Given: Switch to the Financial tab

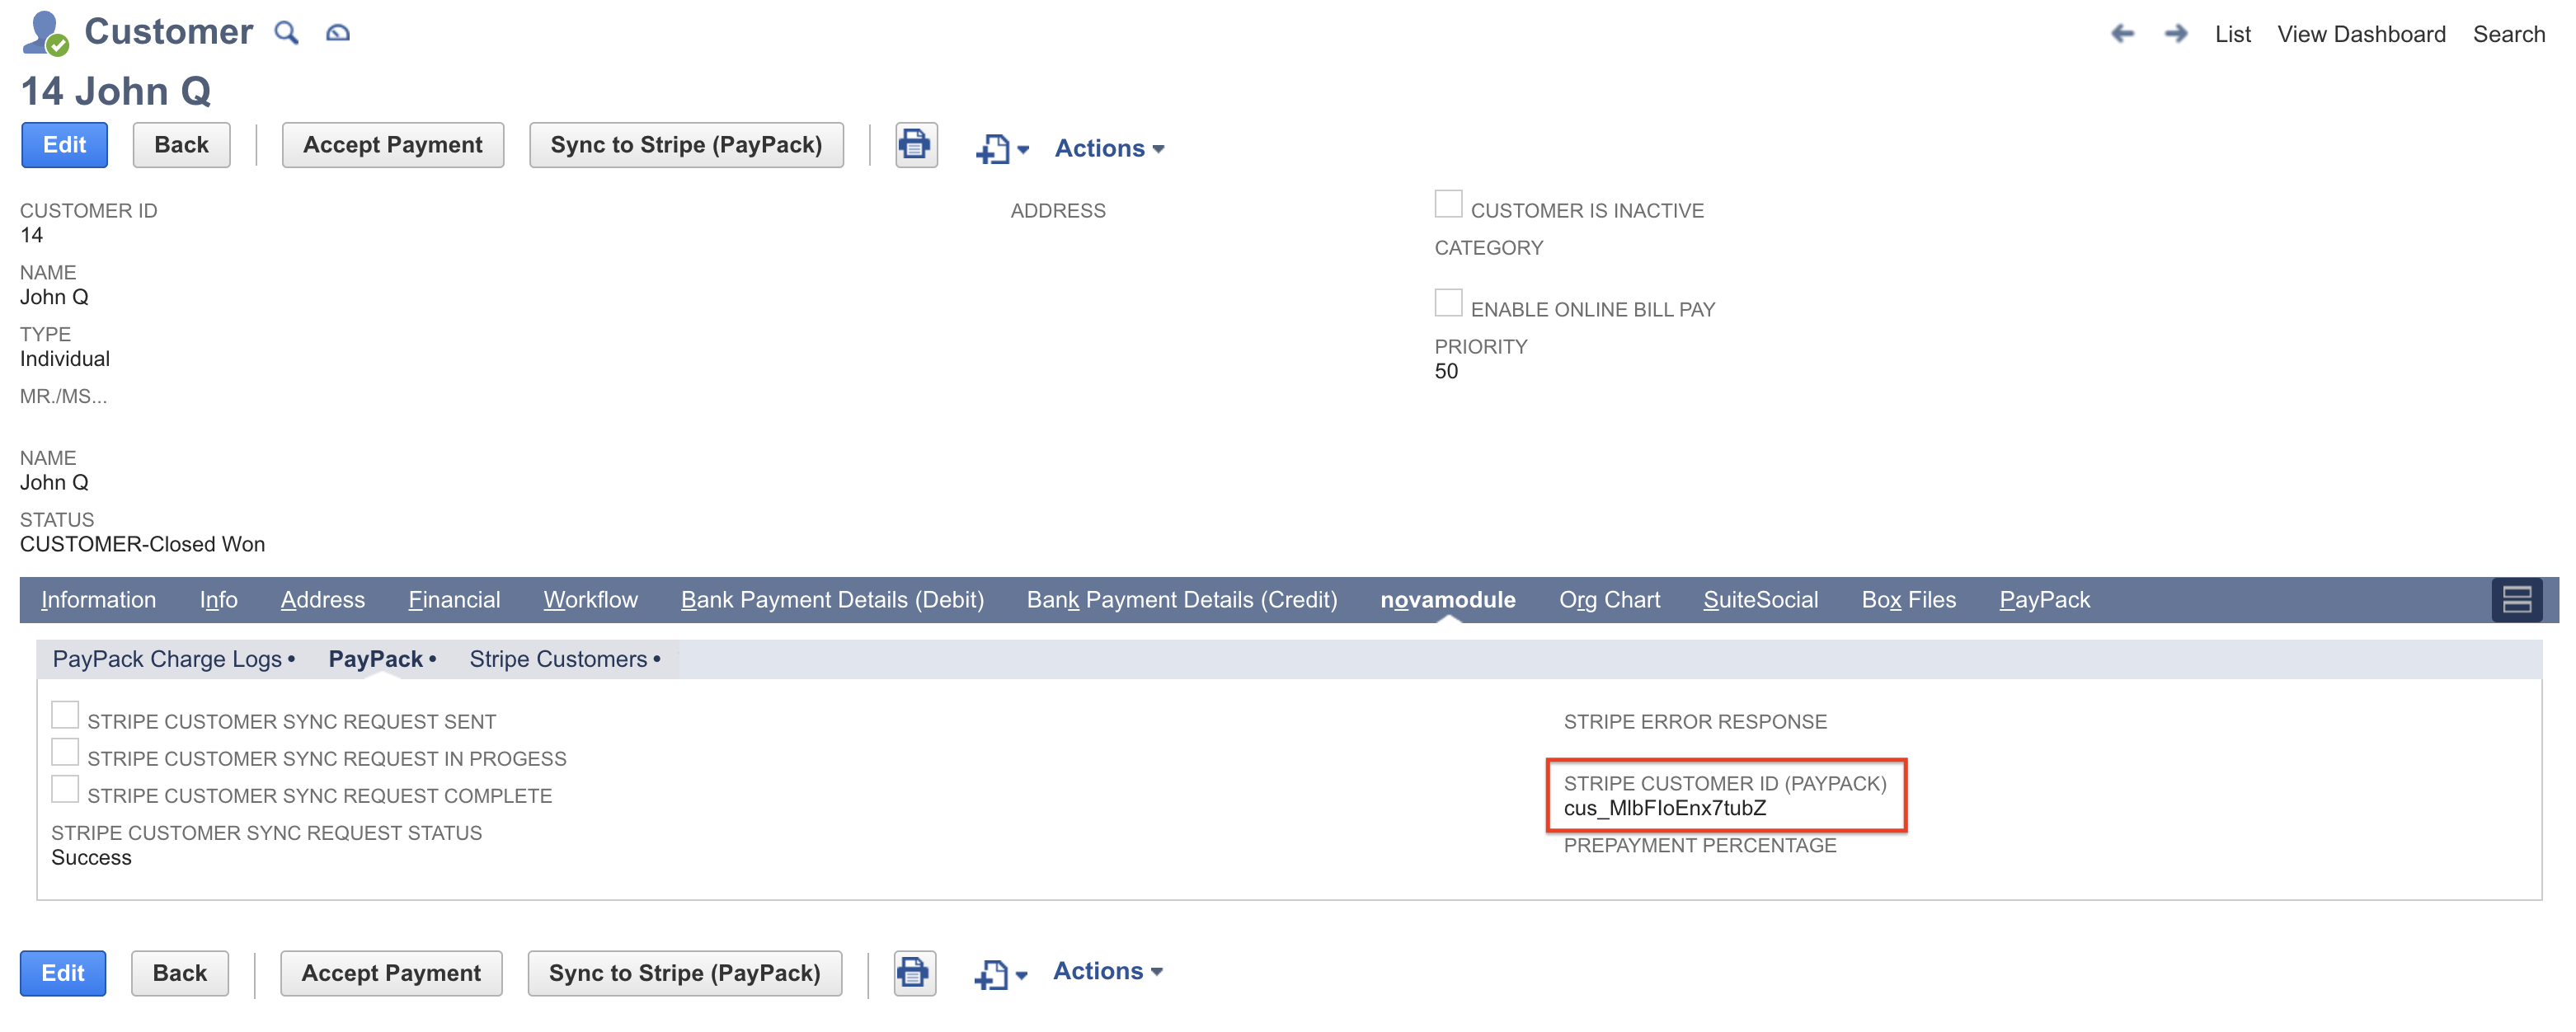Looking at the screenshot, I should 454,600.
